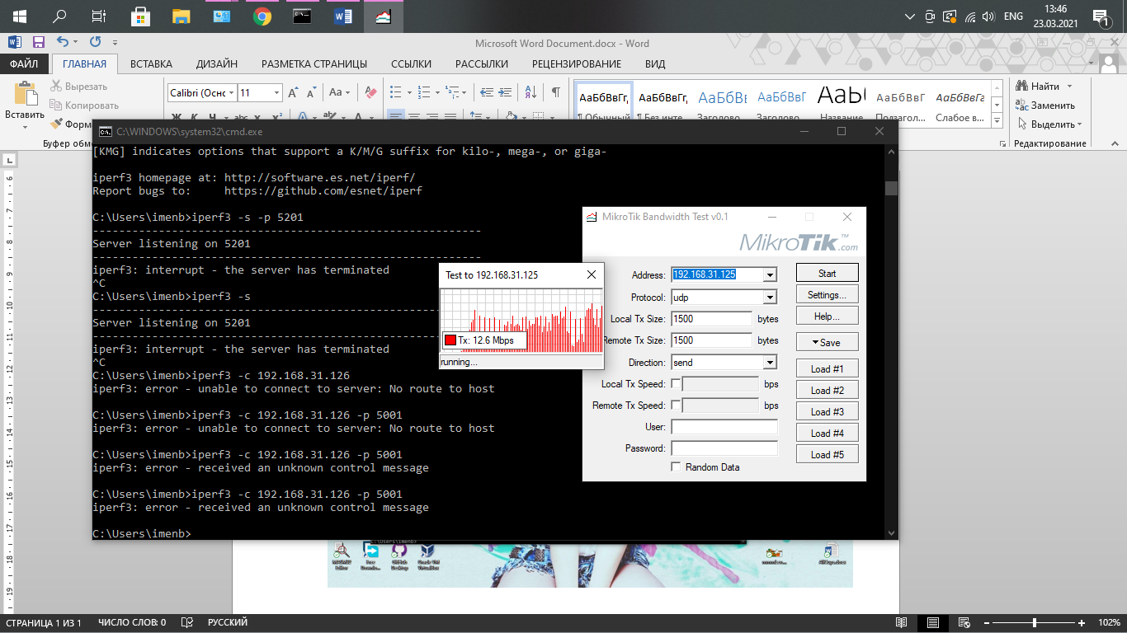
Task: Check the Local Tx Speed checkbox
Action: pyautogui.click(x=677, y=384)
